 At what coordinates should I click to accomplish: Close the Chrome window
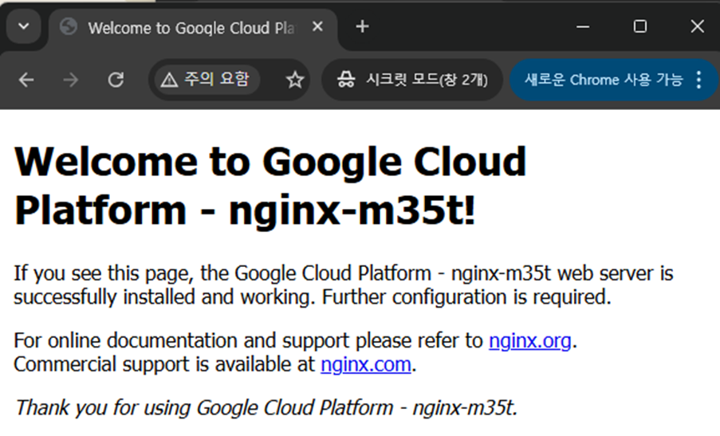(697, 26)
